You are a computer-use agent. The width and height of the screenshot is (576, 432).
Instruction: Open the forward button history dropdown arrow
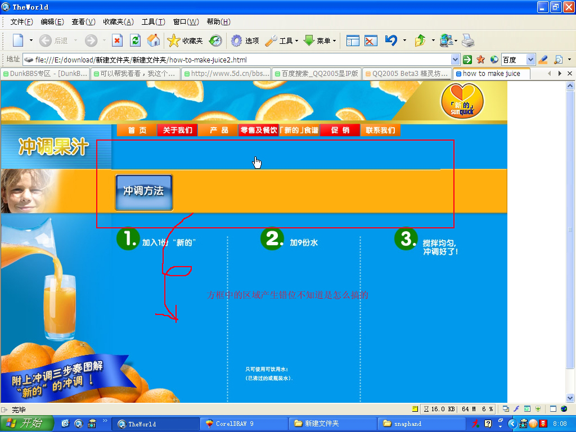pyautogui.click(x=104, y=40)
